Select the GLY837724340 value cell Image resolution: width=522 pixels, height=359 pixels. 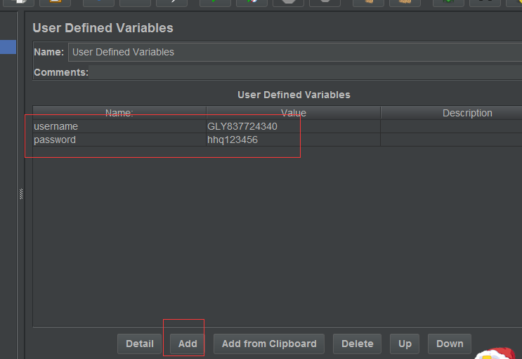(x=293, y=126)
